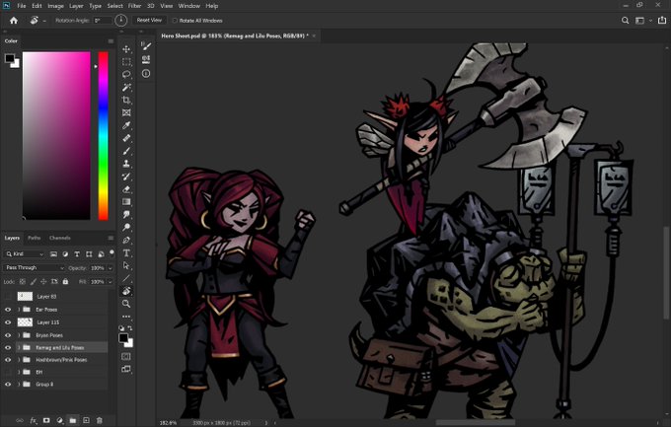Open the Opacity slider dropdown arrow
This screenshot has width=671, height=427.
[111, 268]
